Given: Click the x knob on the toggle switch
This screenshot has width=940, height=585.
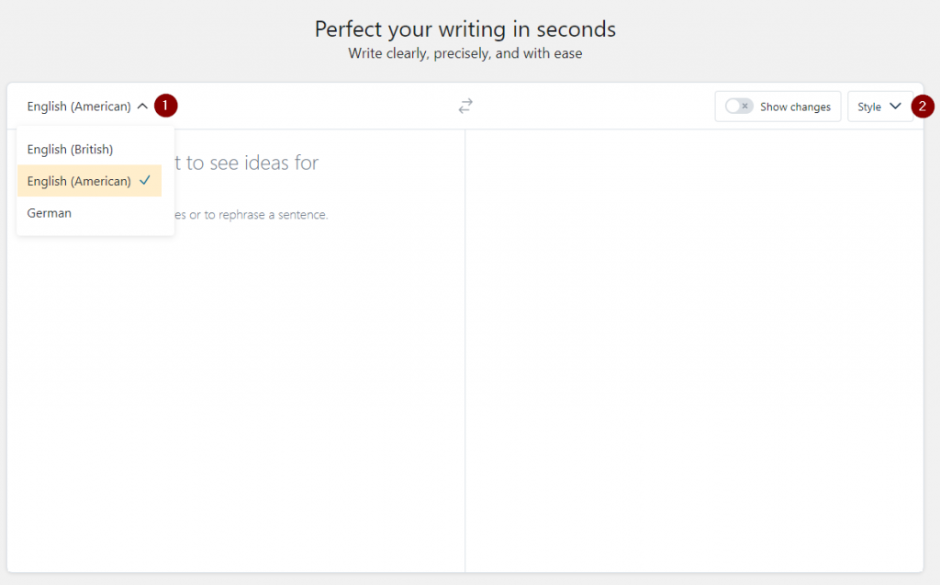Looking at the screenshot, I should (x=745, y=107).
